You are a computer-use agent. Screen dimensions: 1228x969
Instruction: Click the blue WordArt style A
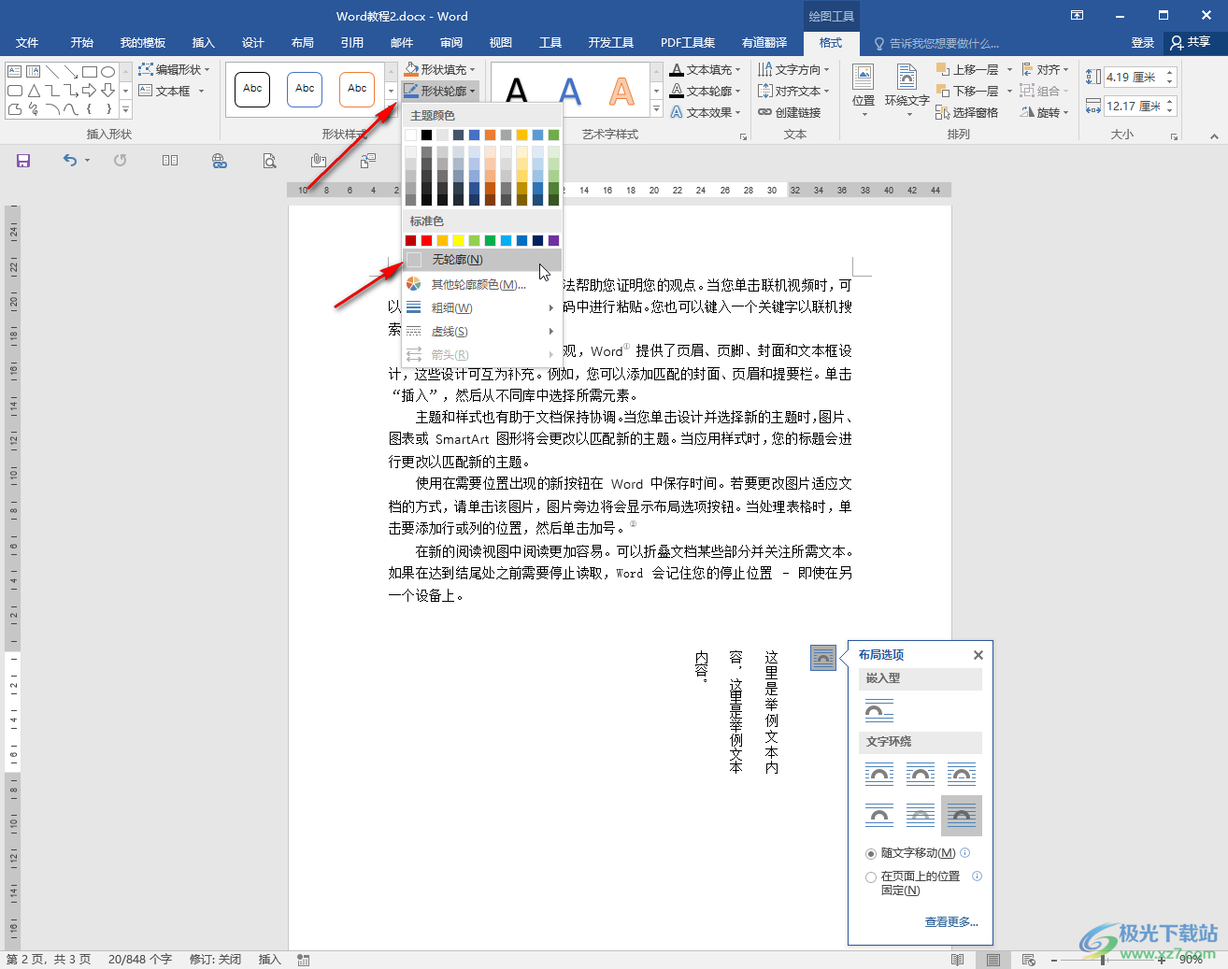(569, 91)
